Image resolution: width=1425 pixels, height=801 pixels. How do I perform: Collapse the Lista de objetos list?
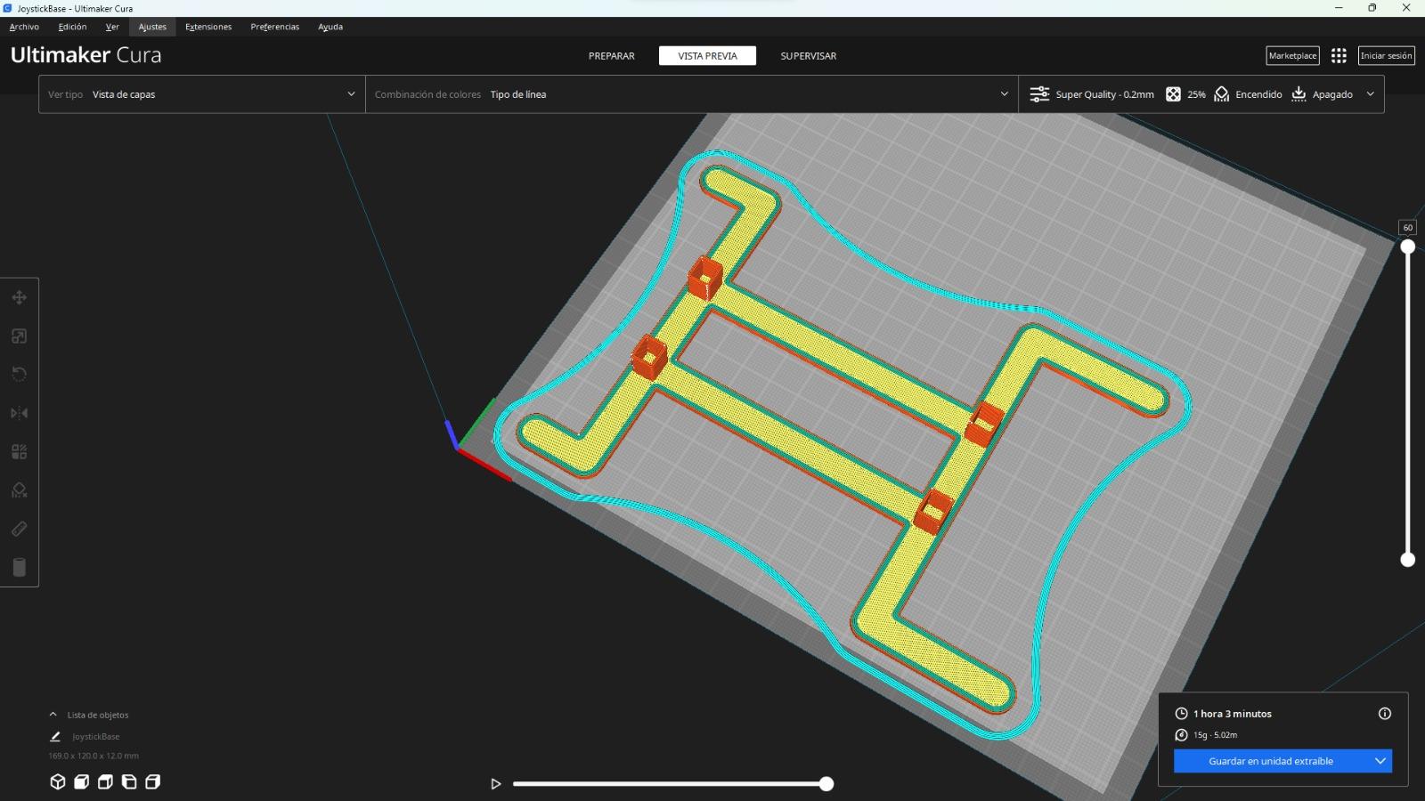point(53,715)
